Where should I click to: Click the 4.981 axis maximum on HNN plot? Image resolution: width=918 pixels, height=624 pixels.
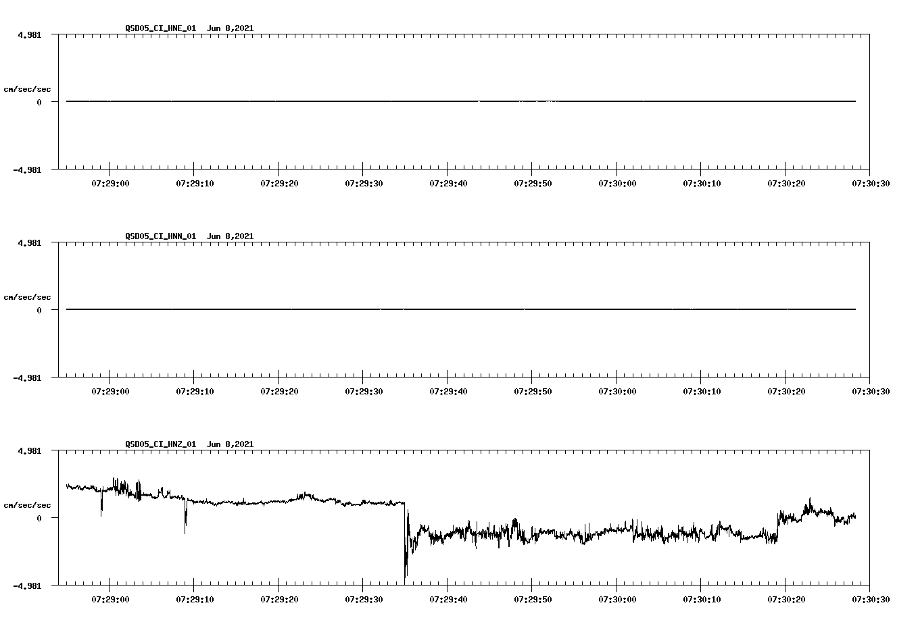coord(30,242)
